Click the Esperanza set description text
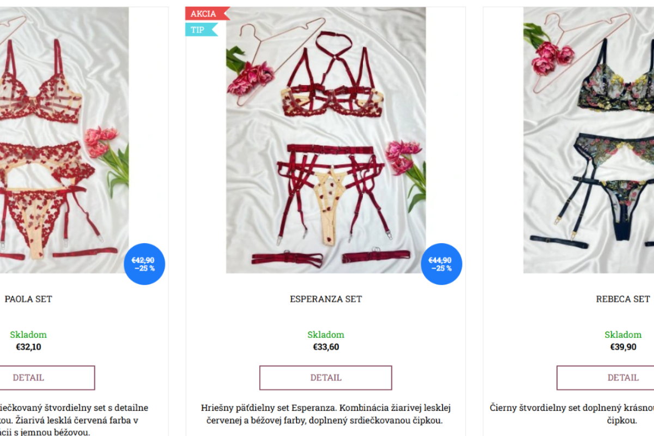This screenshot has height=436, width=654. coord(326,414)
